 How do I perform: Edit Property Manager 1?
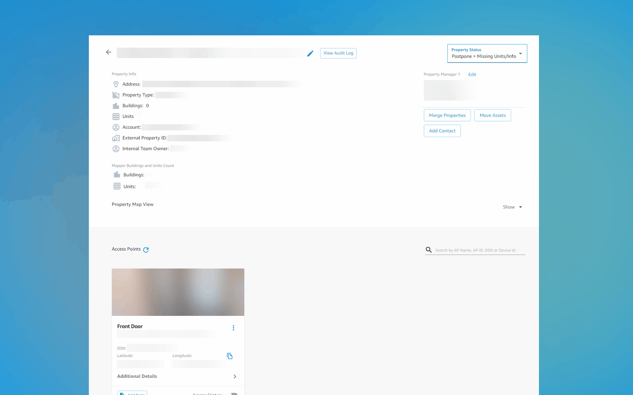472,75
